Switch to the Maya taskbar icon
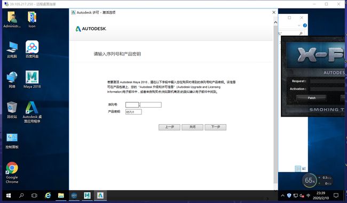The height and width of the screenshot is (203, 347). (x=87, y=196)
